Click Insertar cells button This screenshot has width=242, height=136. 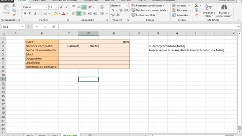point(179,6)
